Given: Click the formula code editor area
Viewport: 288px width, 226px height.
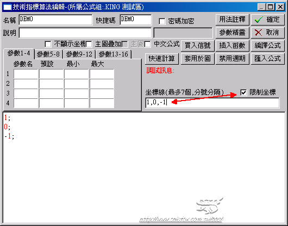Looking at the screenshot, I should pos(144,167).
